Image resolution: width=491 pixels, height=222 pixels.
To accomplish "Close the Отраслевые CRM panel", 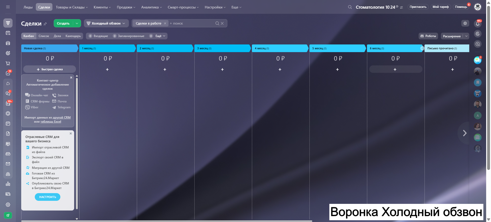I will coord(71,133).
